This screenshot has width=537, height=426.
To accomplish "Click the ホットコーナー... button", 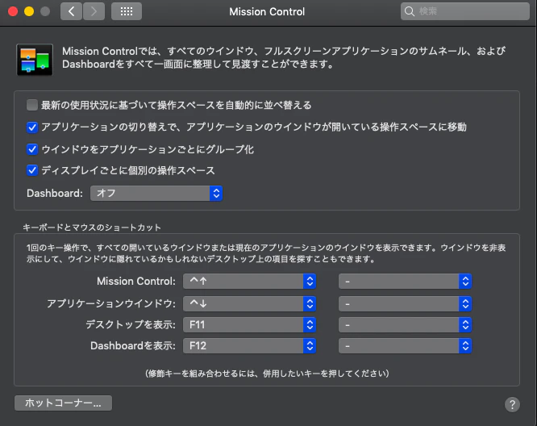I will pos(63,403).
